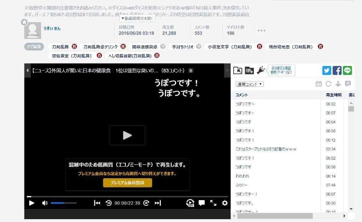The image size is (362, 222).
Task: Show the previous news item in the ticker
Action: 28,70
